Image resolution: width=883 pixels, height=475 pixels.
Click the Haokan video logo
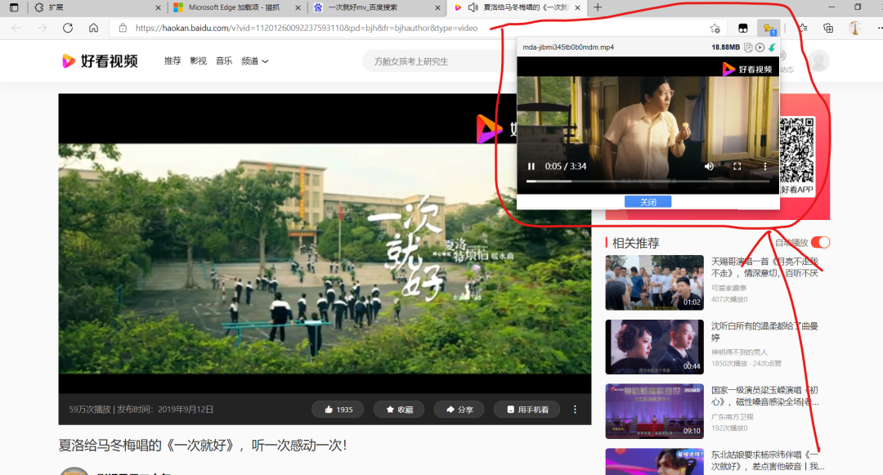pos(100,60)
